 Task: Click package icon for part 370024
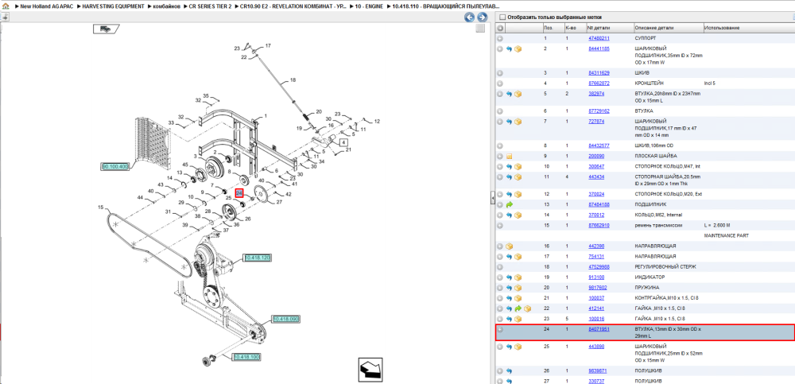pyautogui.click(x=518, y=194)
